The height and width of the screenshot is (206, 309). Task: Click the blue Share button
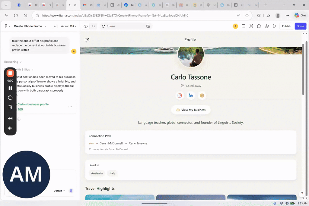[x=300, y=26]
